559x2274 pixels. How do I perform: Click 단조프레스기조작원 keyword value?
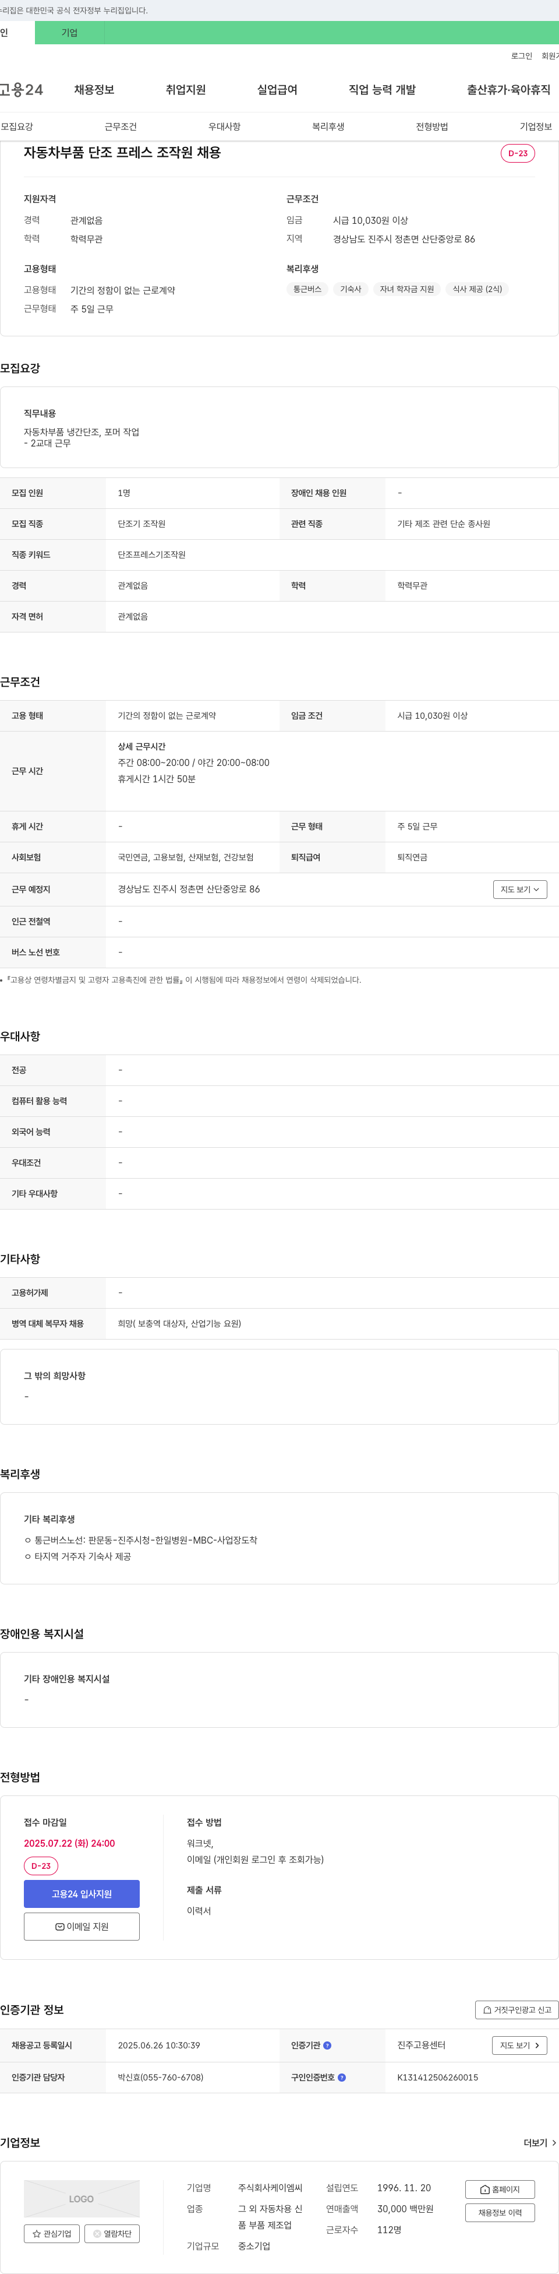point(151,554)
